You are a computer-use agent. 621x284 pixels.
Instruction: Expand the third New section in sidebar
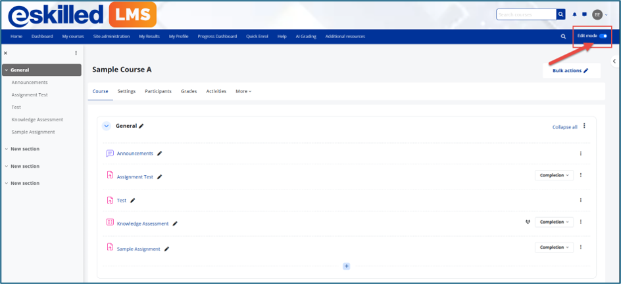[7, 183]
